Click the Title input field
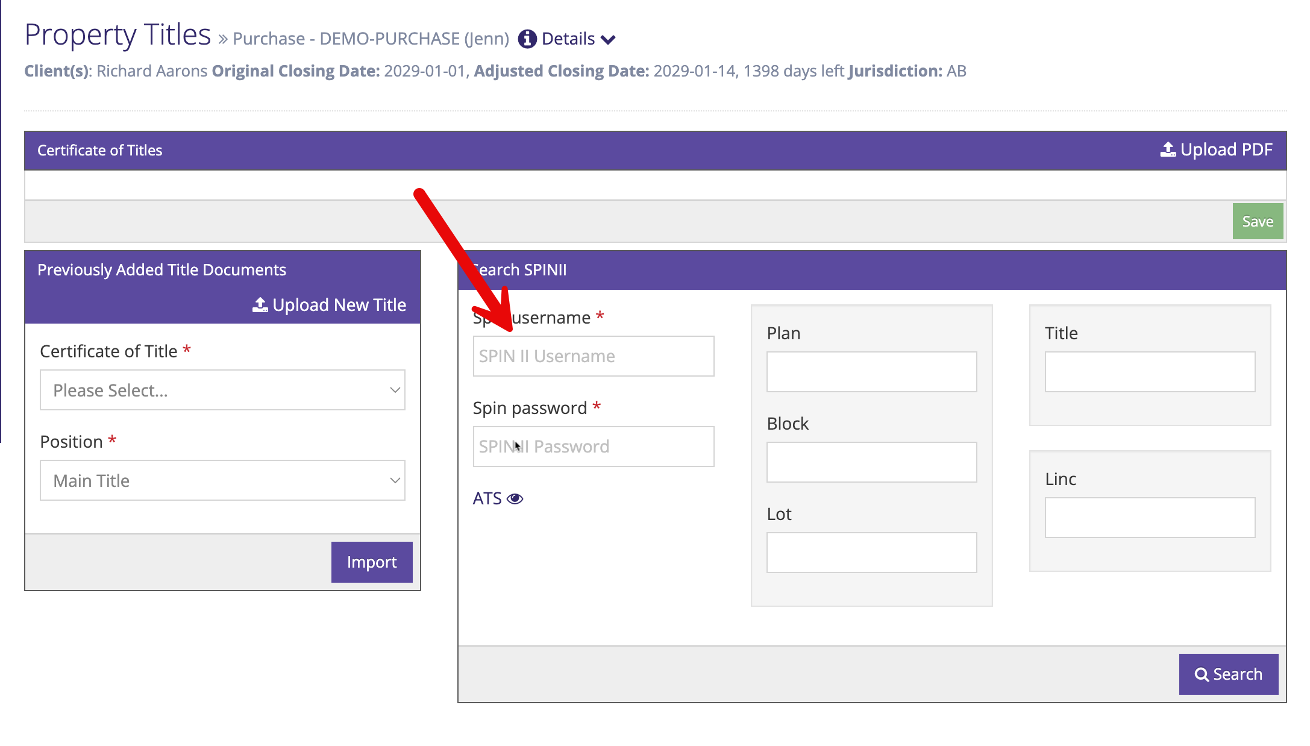The width and height of the screenshot is (1310, 746). coord(1149,372)
